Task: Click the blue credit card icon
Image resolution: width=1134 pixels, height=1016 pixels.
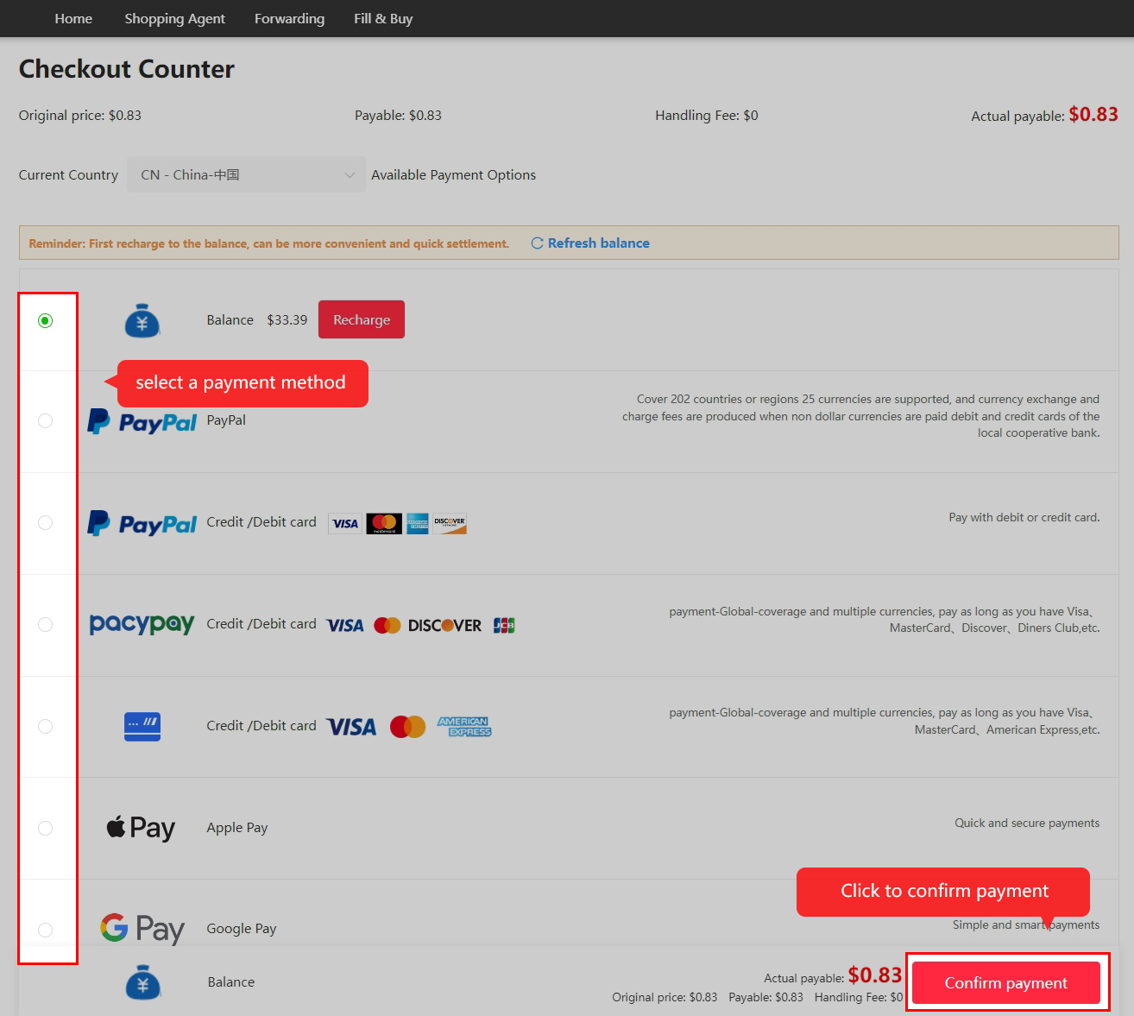Action: click(x=142, y=727)
